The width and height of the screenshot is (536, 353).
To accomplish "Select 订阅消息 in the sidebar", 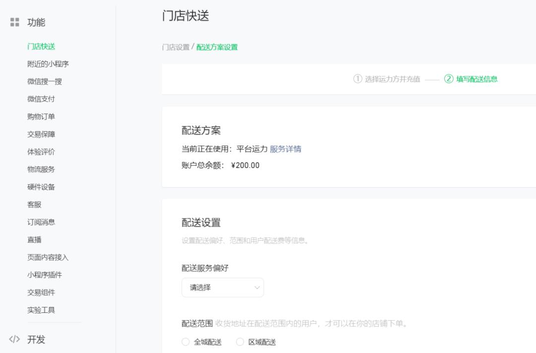I will (x=41, y=222).
